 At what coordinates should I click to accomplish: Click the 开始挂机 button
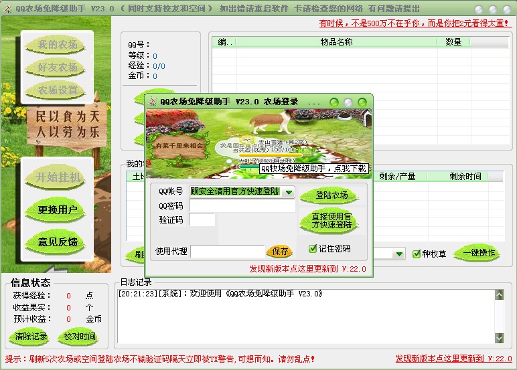pos(57,177)
